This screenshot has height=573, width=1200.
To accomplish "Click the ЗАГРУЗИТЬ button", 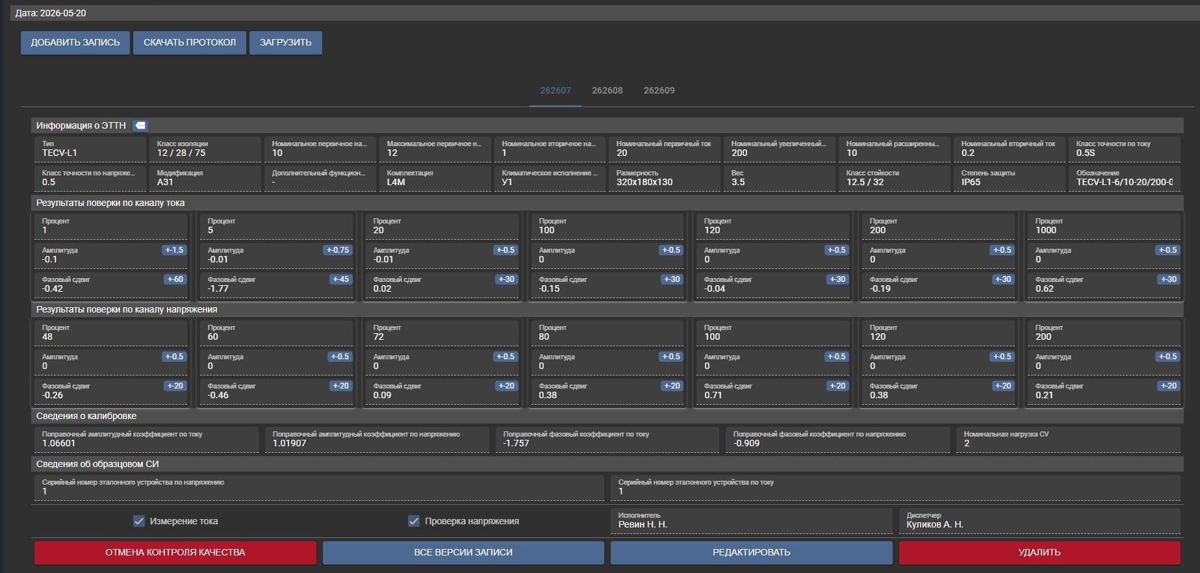I will coord(286,42).
